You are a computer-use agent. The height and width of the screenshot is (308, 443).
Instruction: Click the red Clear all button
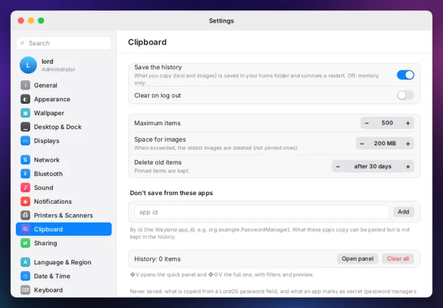point(398,259)
